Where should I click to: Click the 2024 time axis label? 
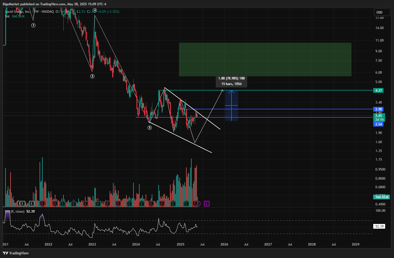pos(136,244)
